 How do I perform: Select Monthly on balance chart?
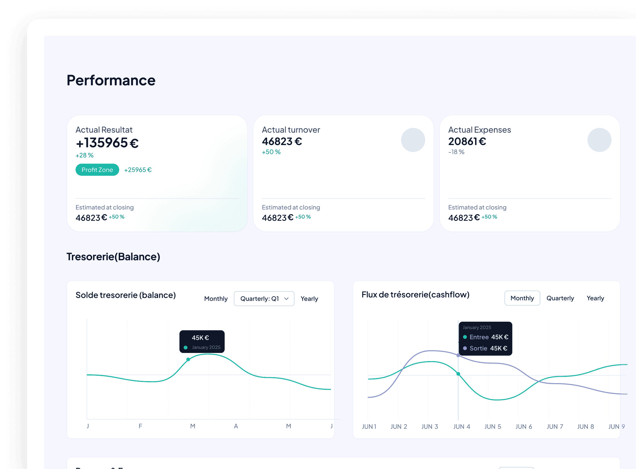[x=216, y=299]
